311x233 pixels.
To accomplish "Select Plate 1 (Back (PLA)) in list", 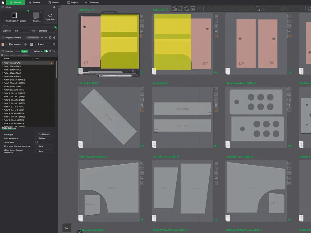I will (28, 63).
